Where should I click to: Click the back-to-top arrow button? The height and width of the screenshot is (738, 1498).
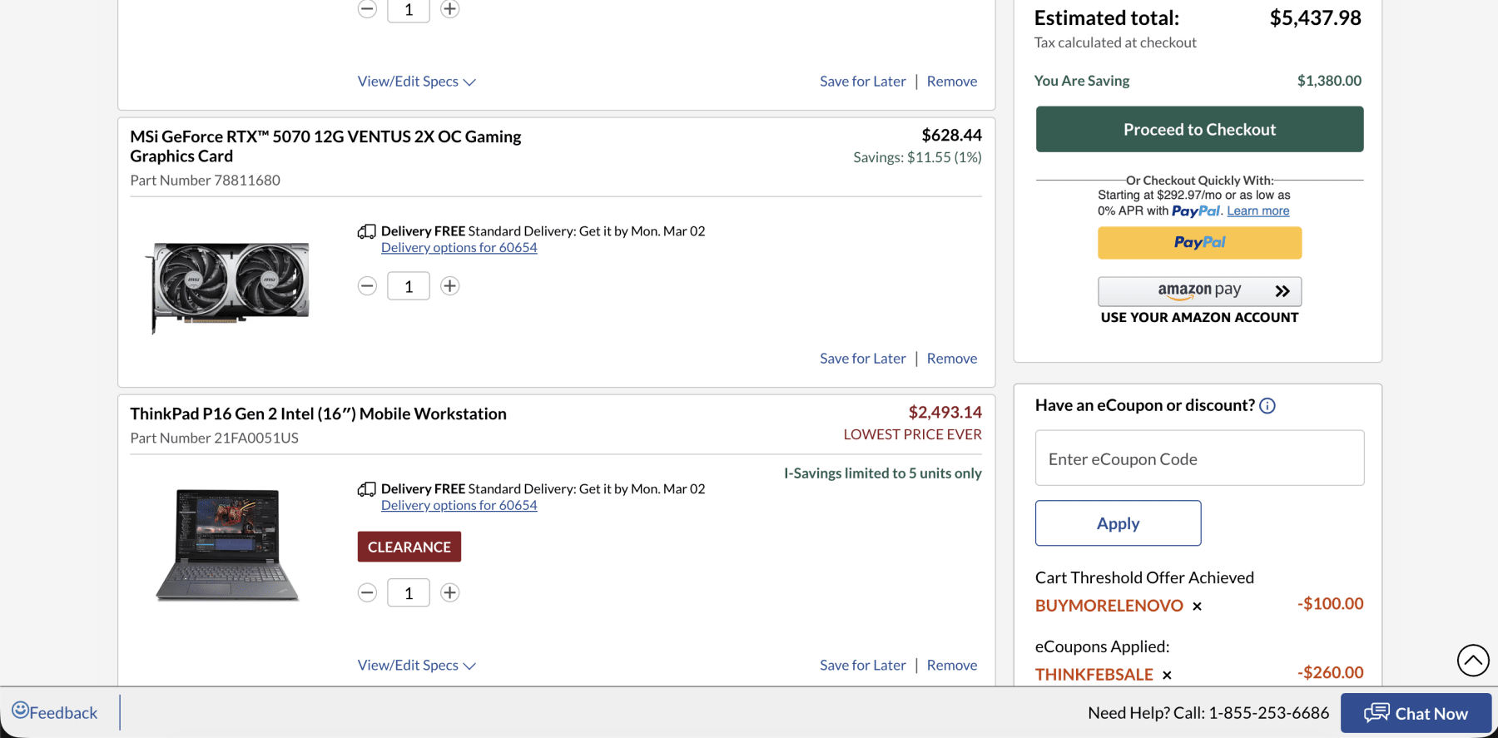(1473, 661)
